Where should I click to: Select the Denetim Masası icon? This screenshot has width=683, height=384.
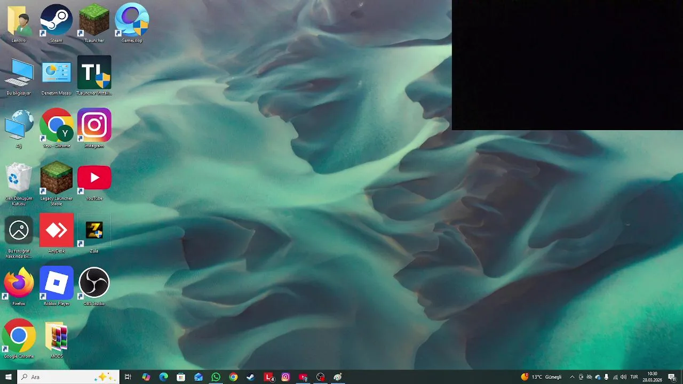point(57,76)
